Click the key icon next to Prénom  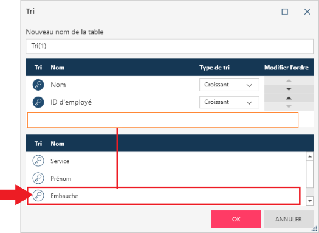pos(38,178)
